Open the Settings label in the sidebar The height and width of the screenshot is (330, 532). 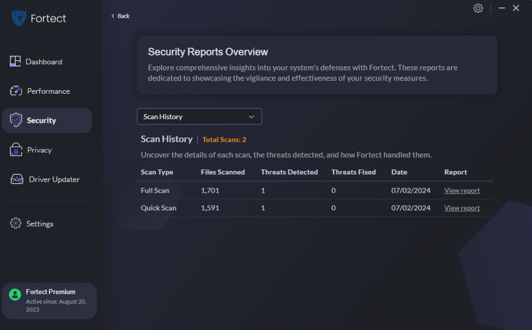point(39,224)
